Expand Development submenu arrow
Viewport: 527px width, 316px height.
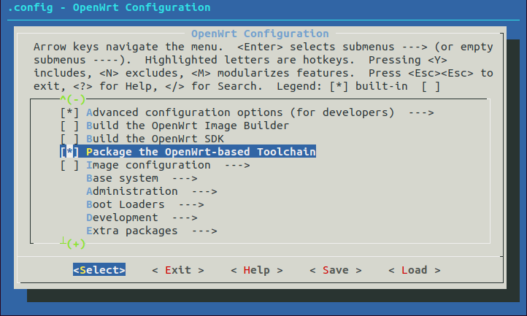(185, 217)
